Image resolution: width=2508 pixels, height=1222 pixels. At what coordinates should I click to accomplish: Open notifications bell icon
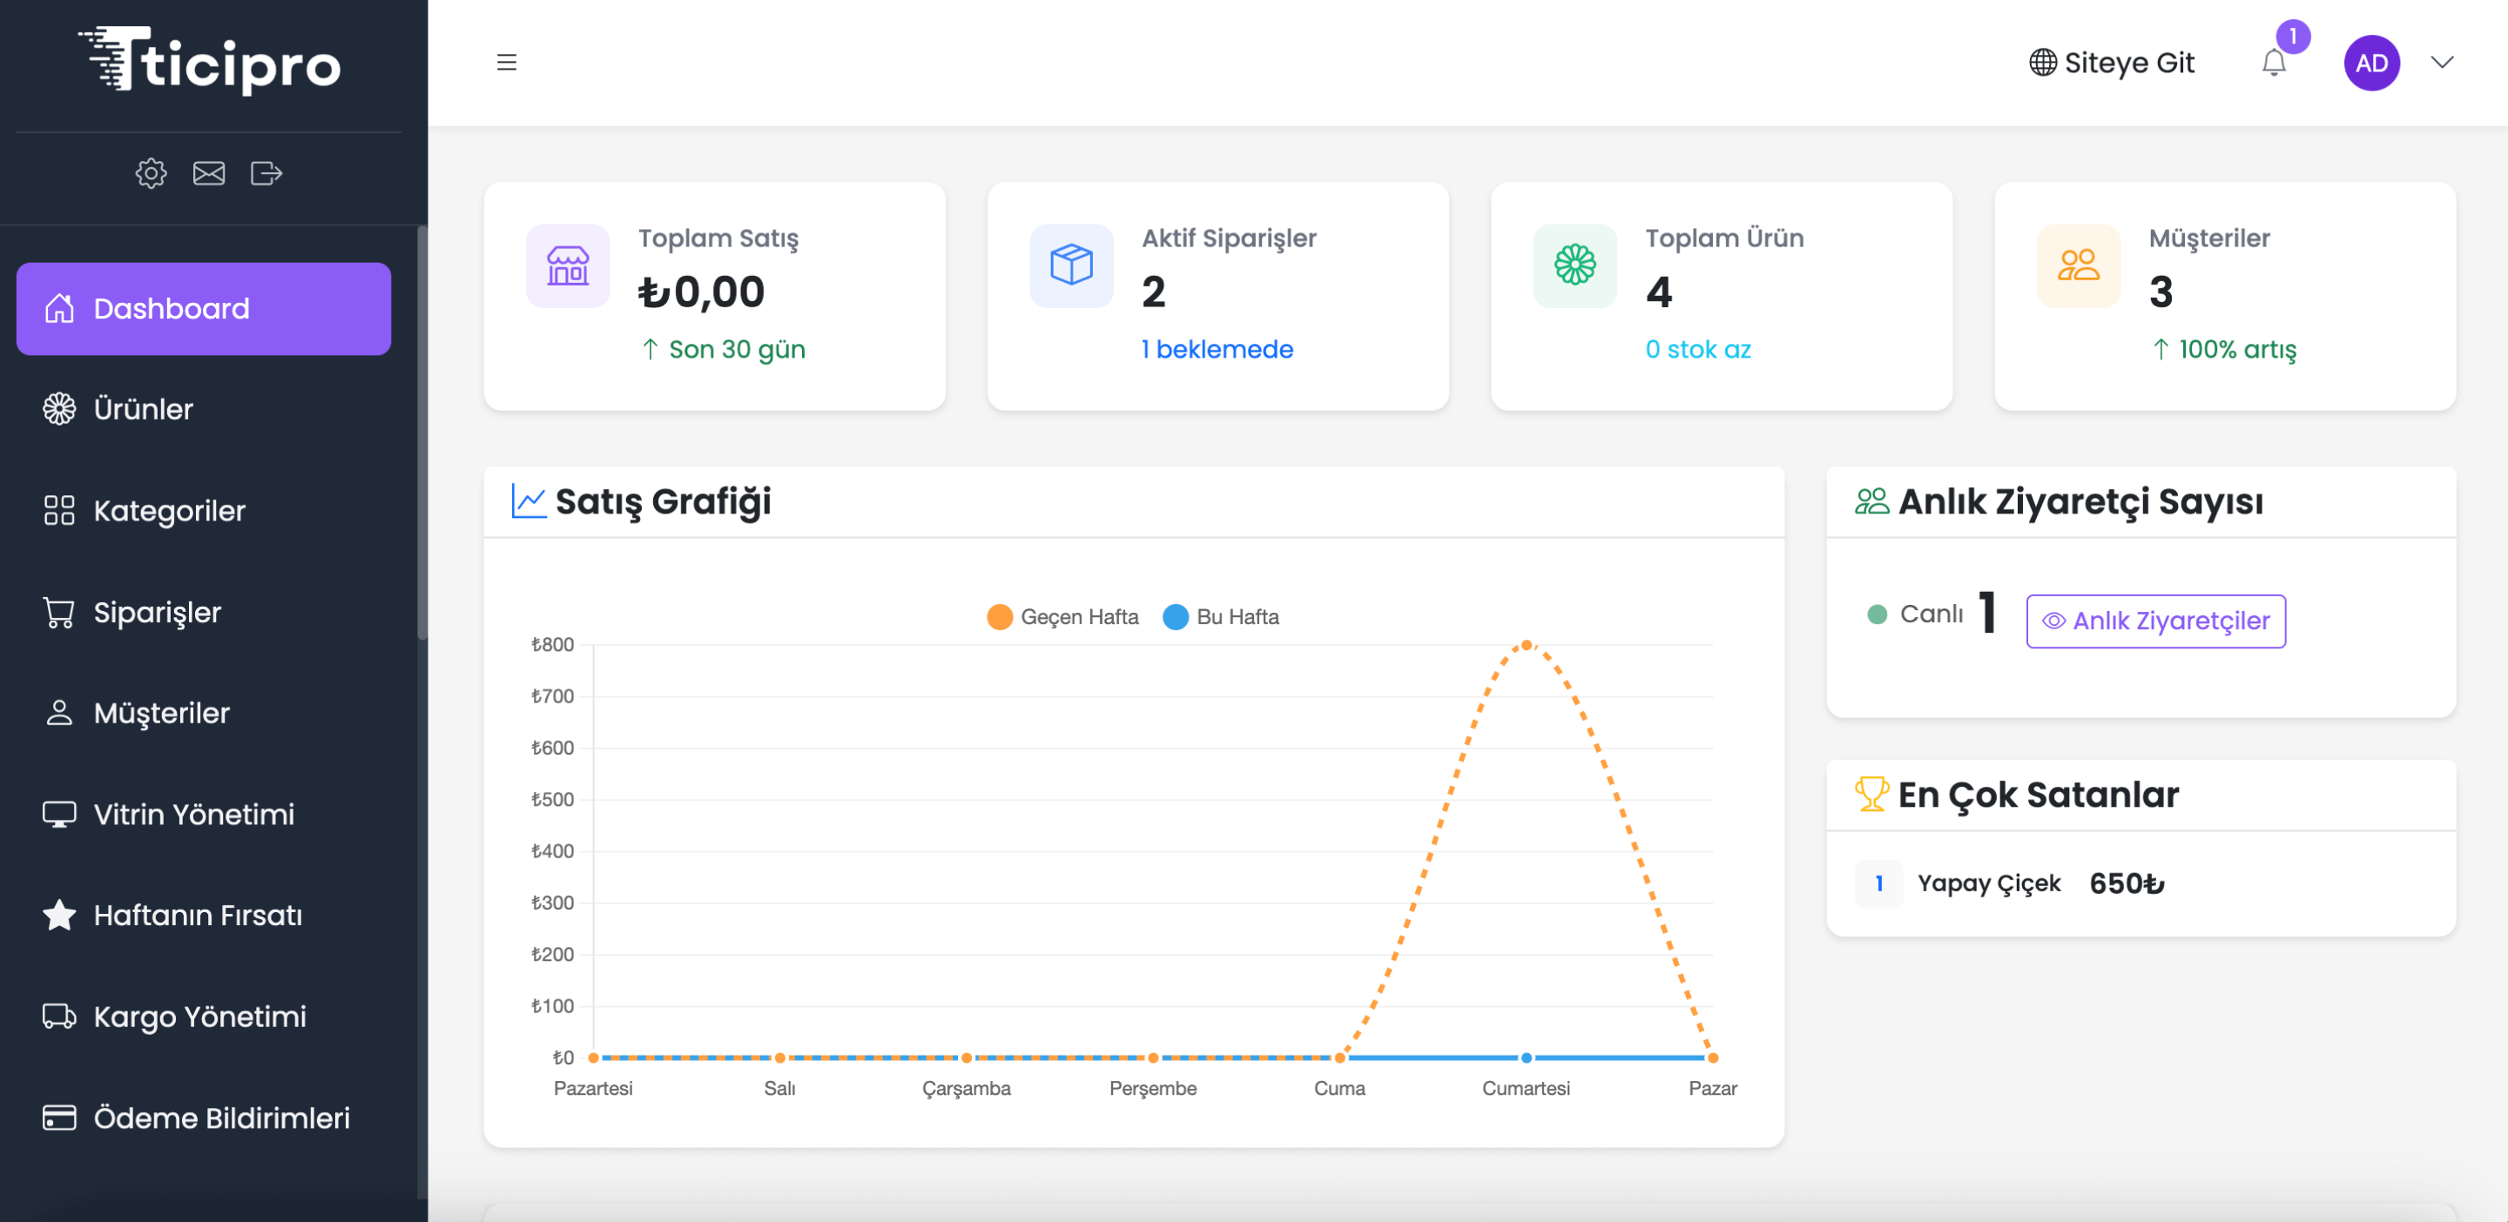point(2274,64)
